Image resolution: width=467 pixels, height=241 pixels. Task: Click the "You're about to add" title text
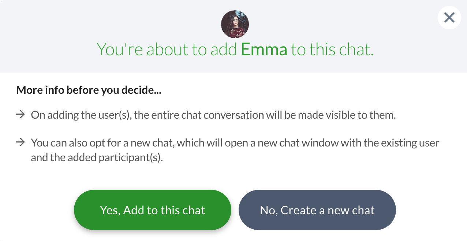coord(167,49)
